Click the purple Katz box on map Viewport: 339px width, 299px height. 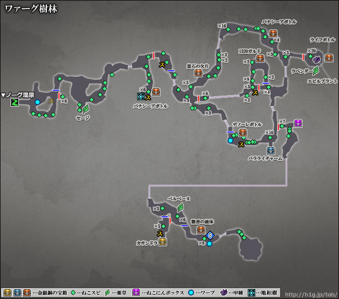click(298, 123)
